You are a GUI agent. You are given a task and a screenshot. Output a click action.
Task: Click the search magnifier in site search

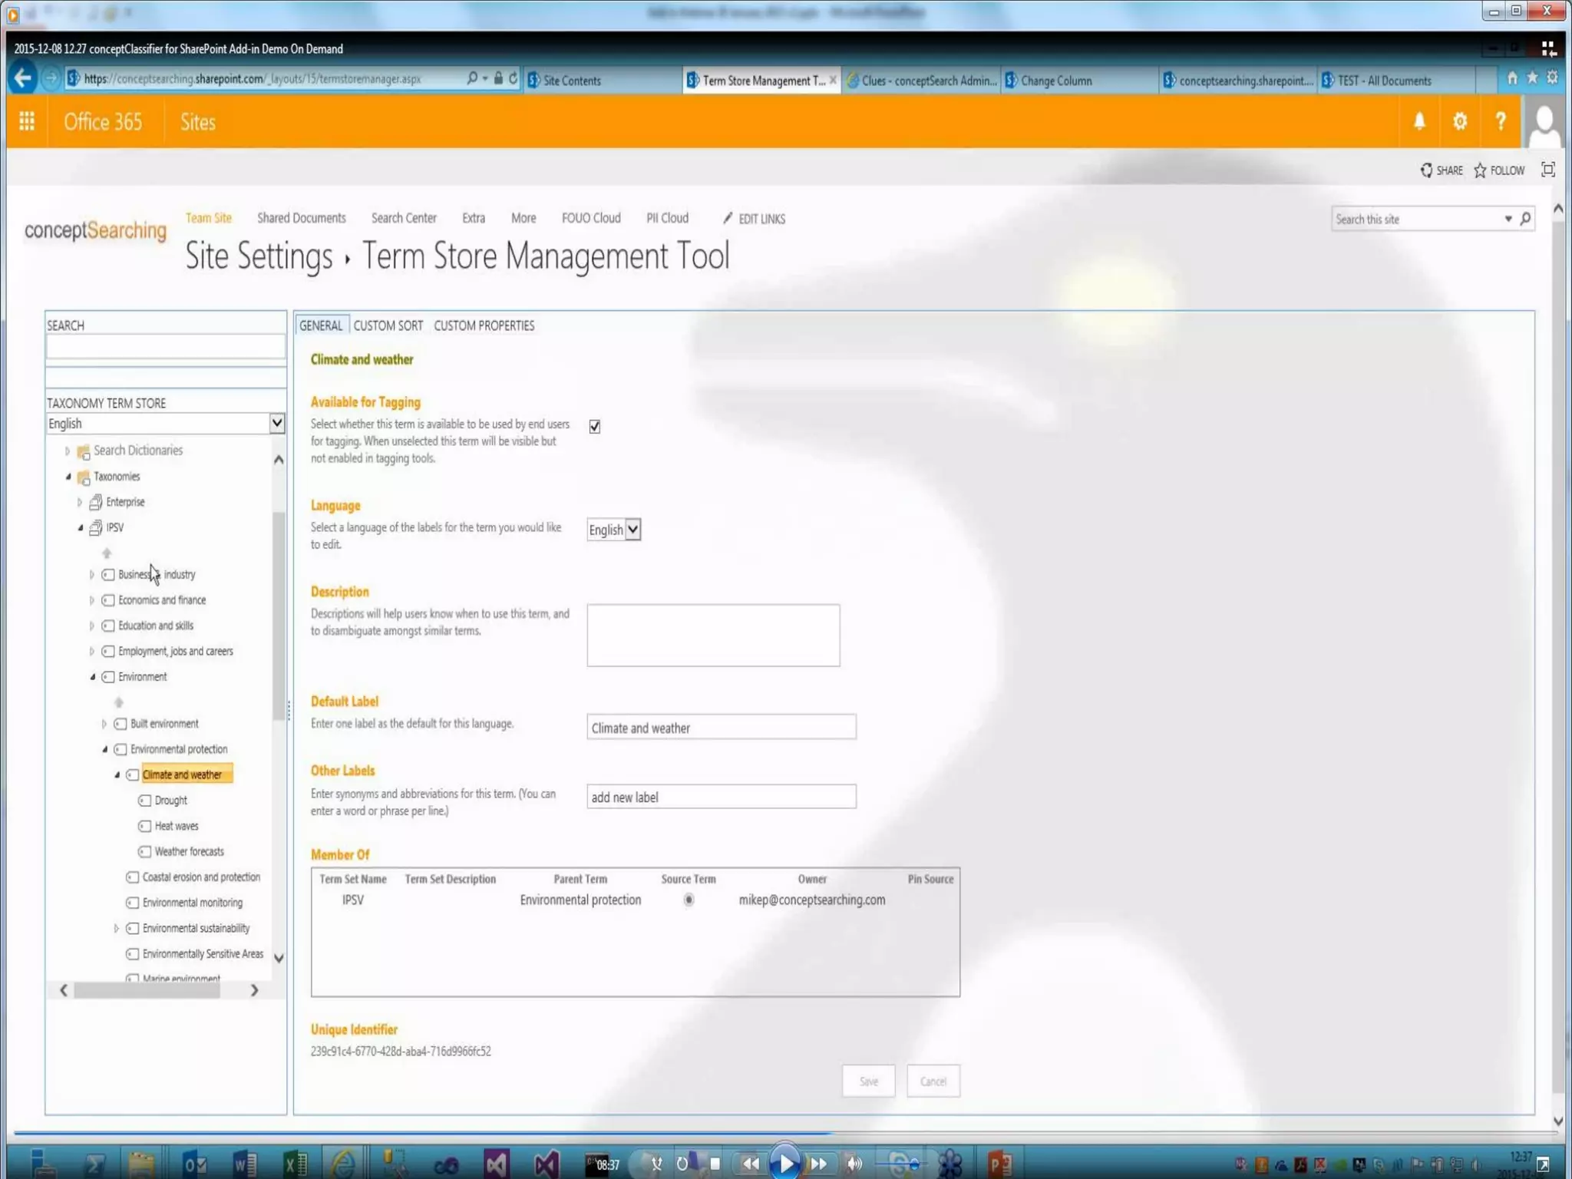click(1525, 219)
